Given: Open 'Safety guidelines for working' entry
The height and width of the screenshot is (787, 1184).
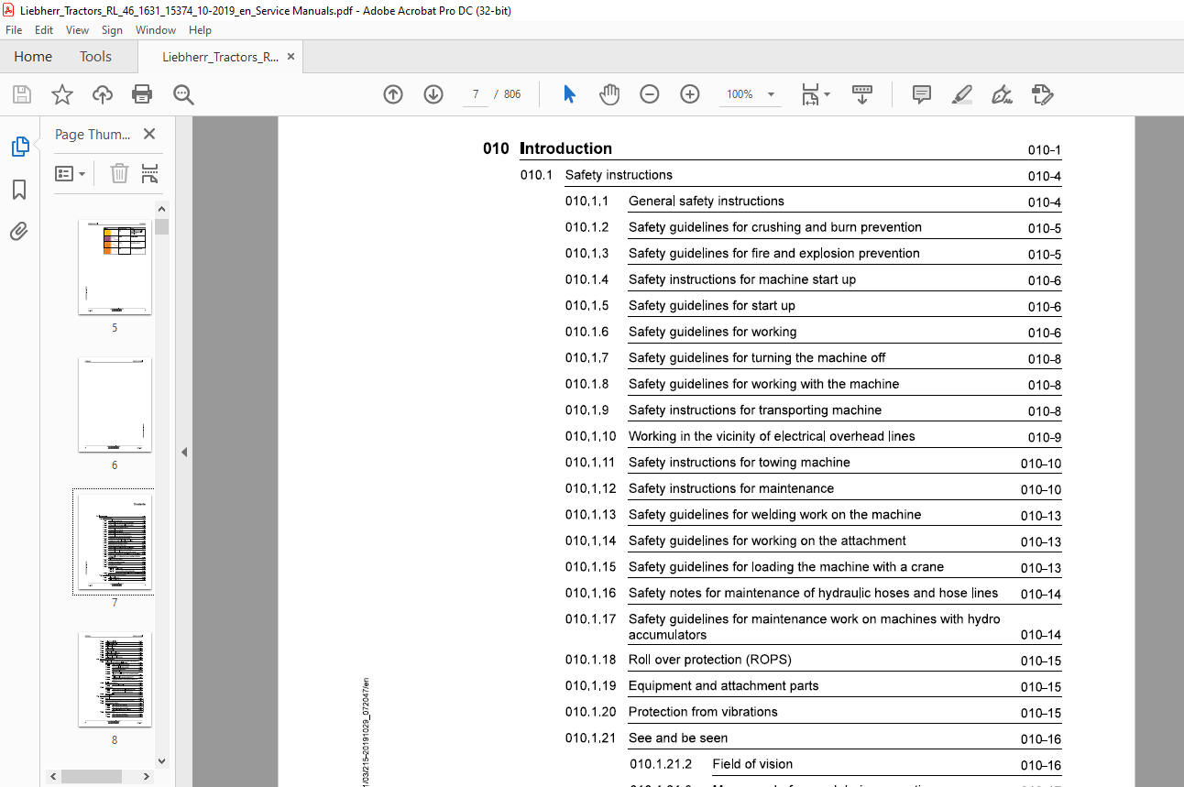Looking at the screenshot, I should pyautogui.click(x=713, y=332).
